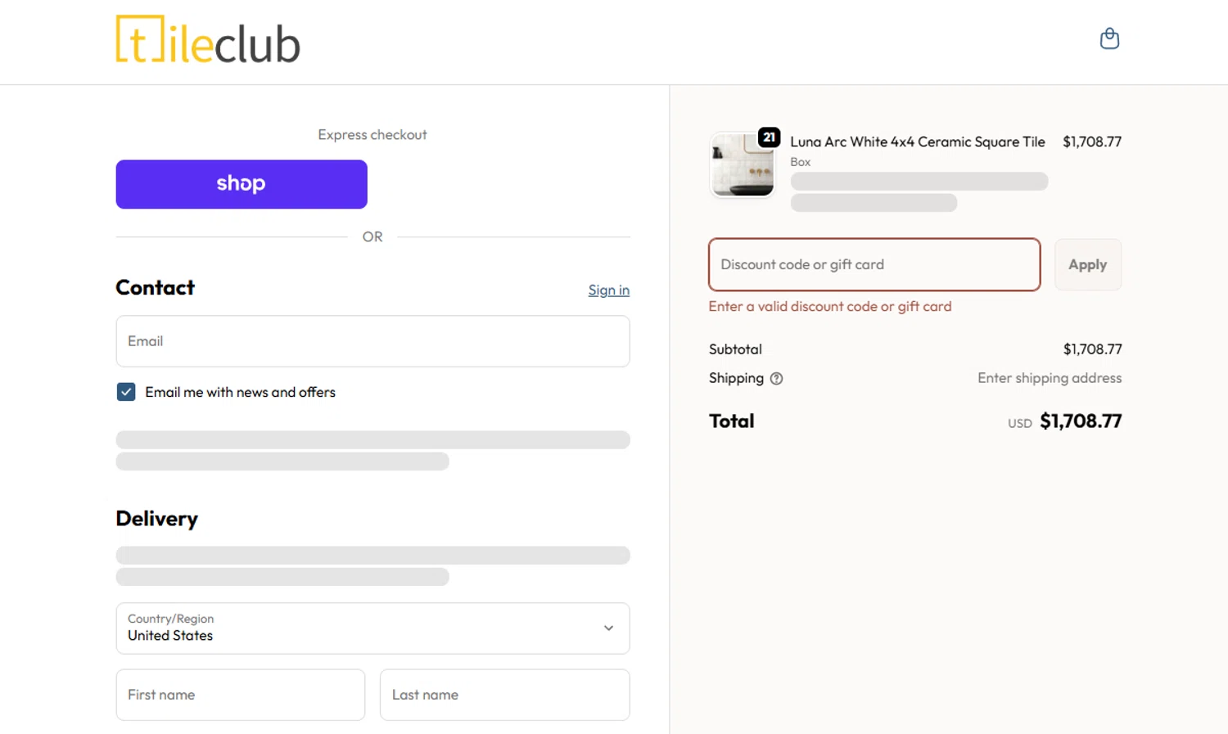The image size is (1228, 734).
Task: Click the 'Enter shipping address' text
Action: pos(1050,378)
